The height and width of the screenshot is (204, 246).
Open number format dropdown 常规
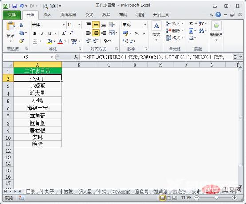145,25
